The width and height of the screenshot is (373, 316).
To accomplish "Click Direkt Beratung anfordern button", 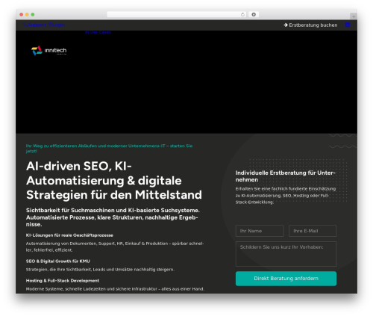I will pyautogui.click(x=286, y=279).
